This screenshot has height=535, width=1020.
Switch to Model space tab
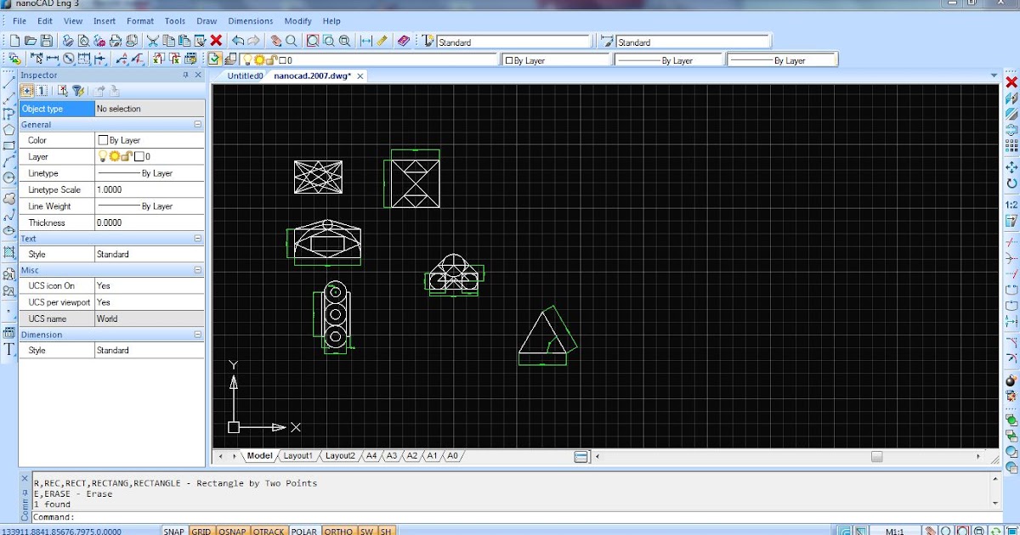(261, 455)
